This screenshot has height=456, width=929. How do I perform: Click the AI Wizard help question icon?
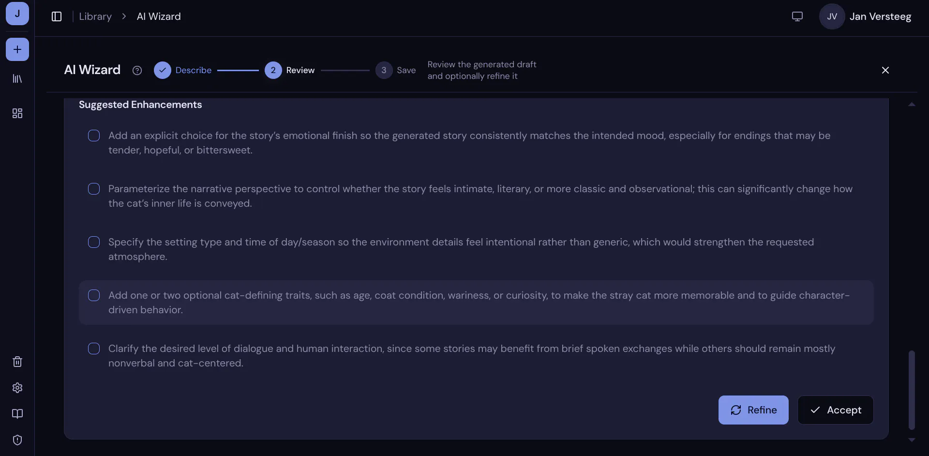tap(137, 71)
